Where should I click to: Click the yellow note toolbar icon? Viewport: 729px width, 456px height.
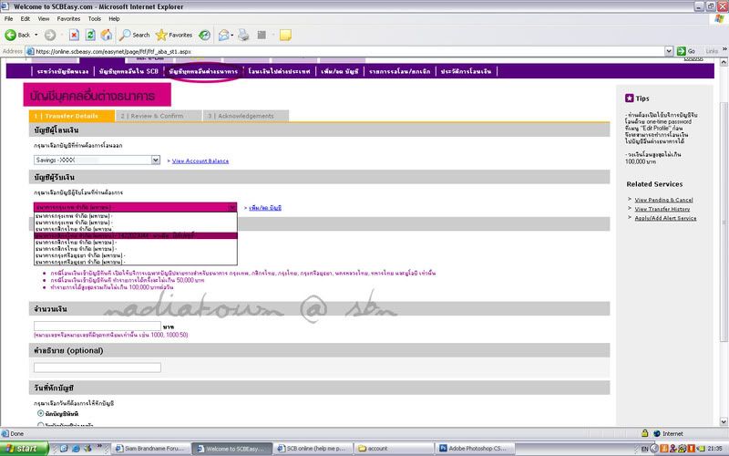click(285, 35)
